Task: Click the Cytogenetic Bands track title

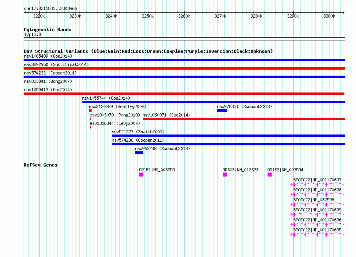Action: click(48, 30)
